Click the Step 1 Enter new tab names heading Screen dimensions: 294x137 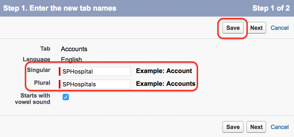[60, 8]
